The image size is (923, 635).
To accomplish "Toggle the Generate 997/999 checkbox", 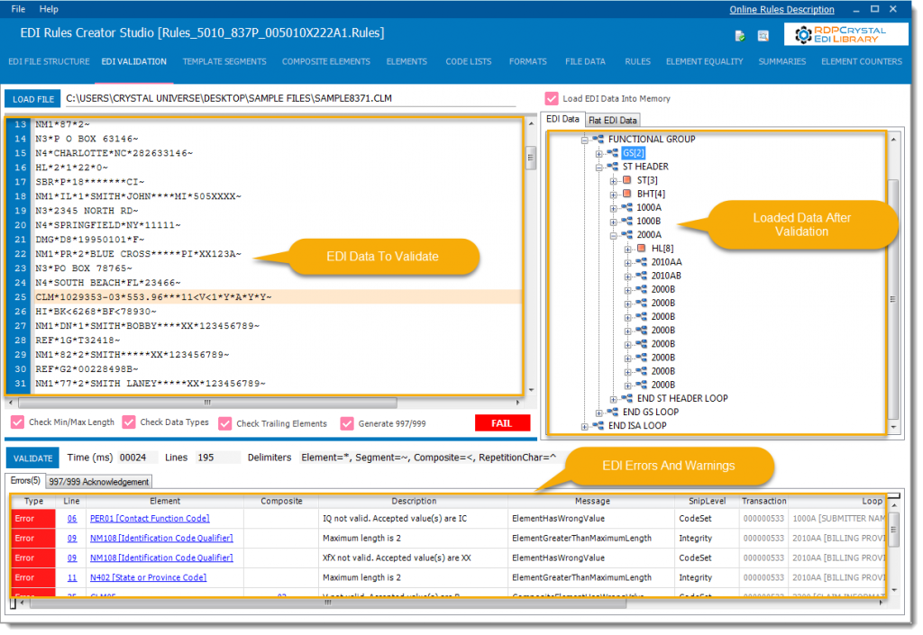I will (x=347, y=422).
